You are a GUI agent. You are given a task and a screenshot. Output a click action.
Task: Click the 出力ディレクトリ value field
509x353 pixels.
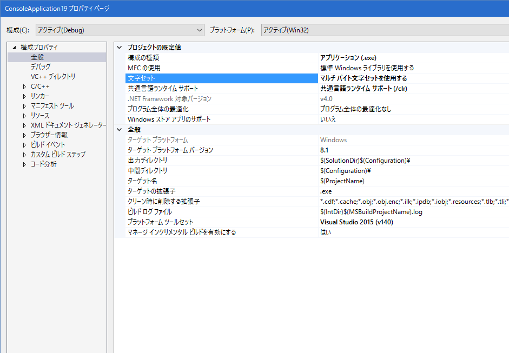365,161
